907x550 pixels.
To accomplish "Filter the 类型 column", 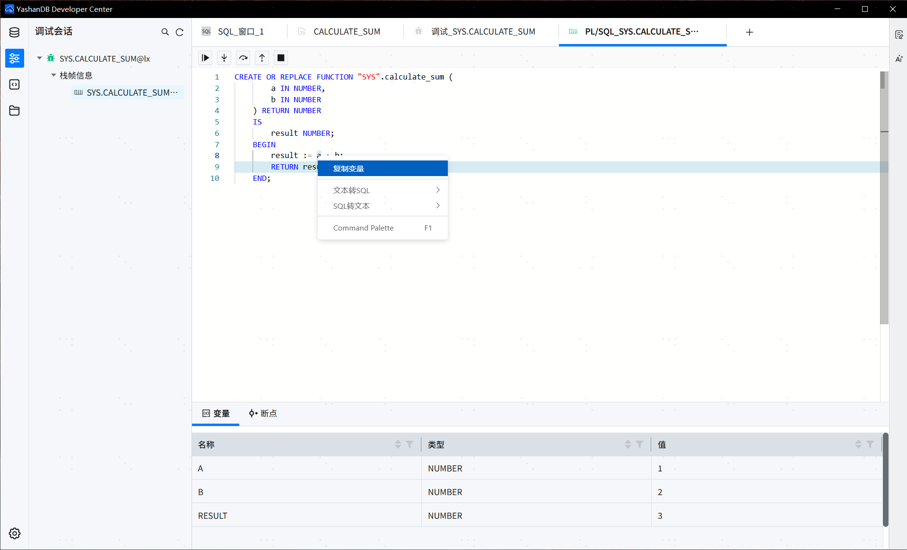I will pyautogui.click(x=639, y=444).
